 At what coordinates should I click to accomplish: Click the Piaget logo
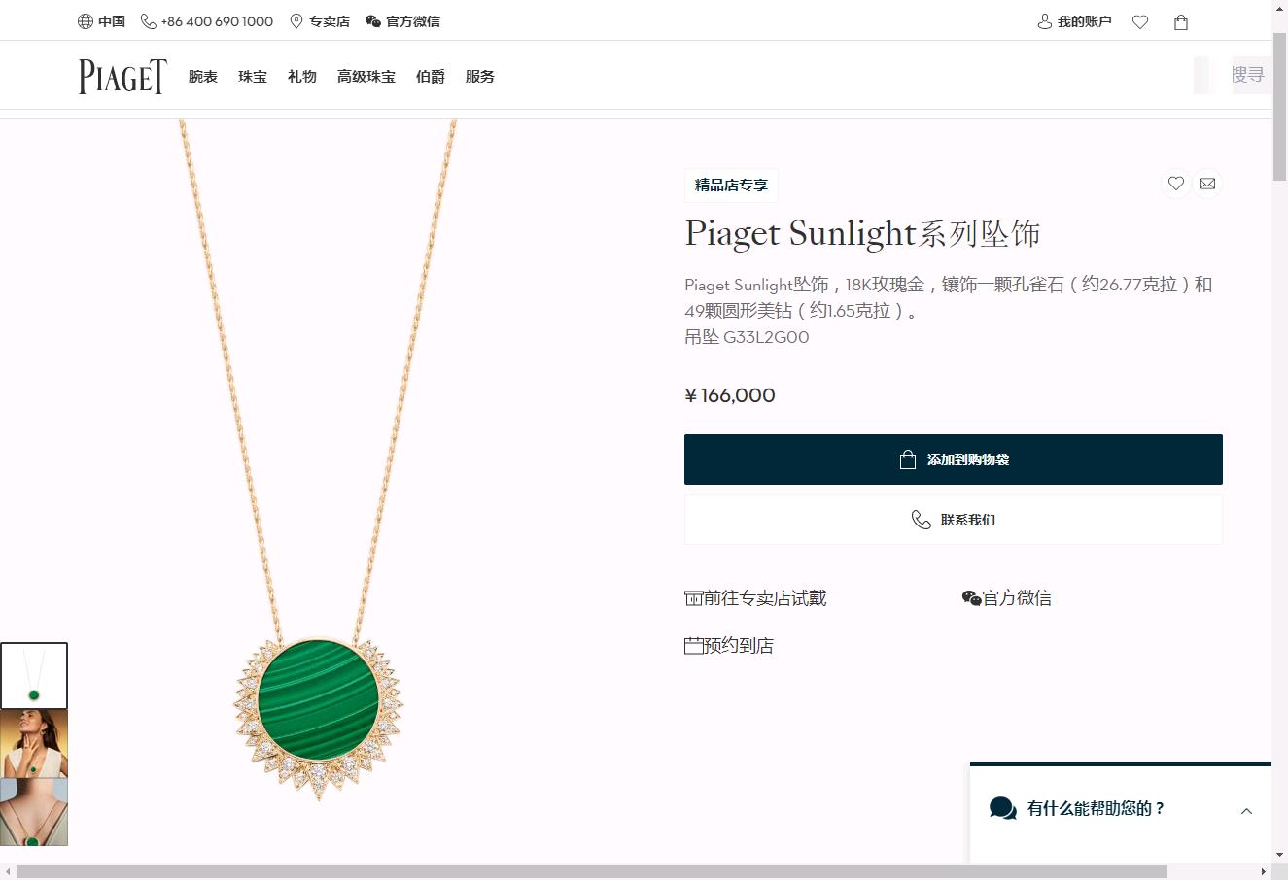pos(122,76)
